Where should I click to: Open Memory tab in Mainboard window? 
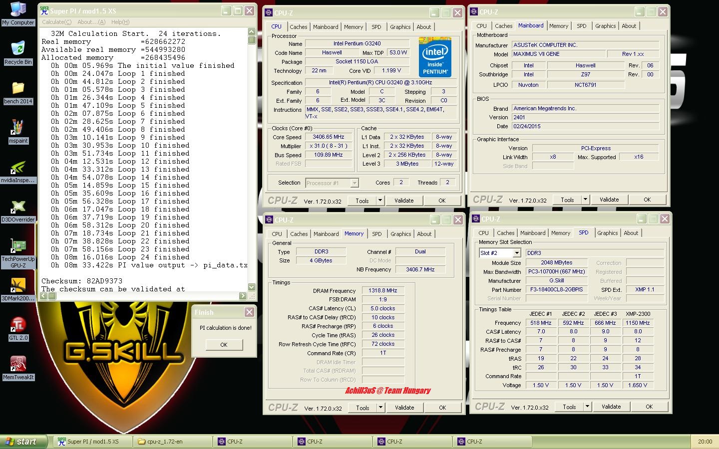click(x=559, y=26)
